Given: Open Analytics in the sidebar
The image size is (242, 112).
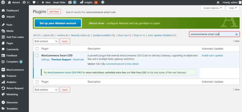Looking at the screenshot, I should point(11,82).
